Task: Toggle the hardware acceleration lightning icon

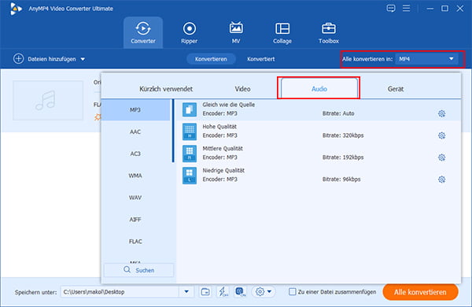Action: click(x=223, y=291)
